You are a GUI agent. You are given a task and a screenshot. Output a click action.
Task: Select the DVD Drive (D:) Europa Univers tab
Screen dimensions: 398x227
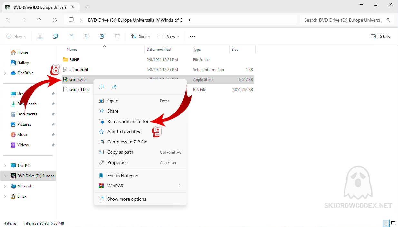40,7
